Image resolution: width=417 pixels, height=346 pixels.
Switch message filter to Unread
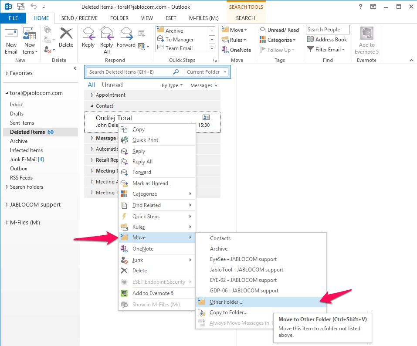(x=112, y=85)
